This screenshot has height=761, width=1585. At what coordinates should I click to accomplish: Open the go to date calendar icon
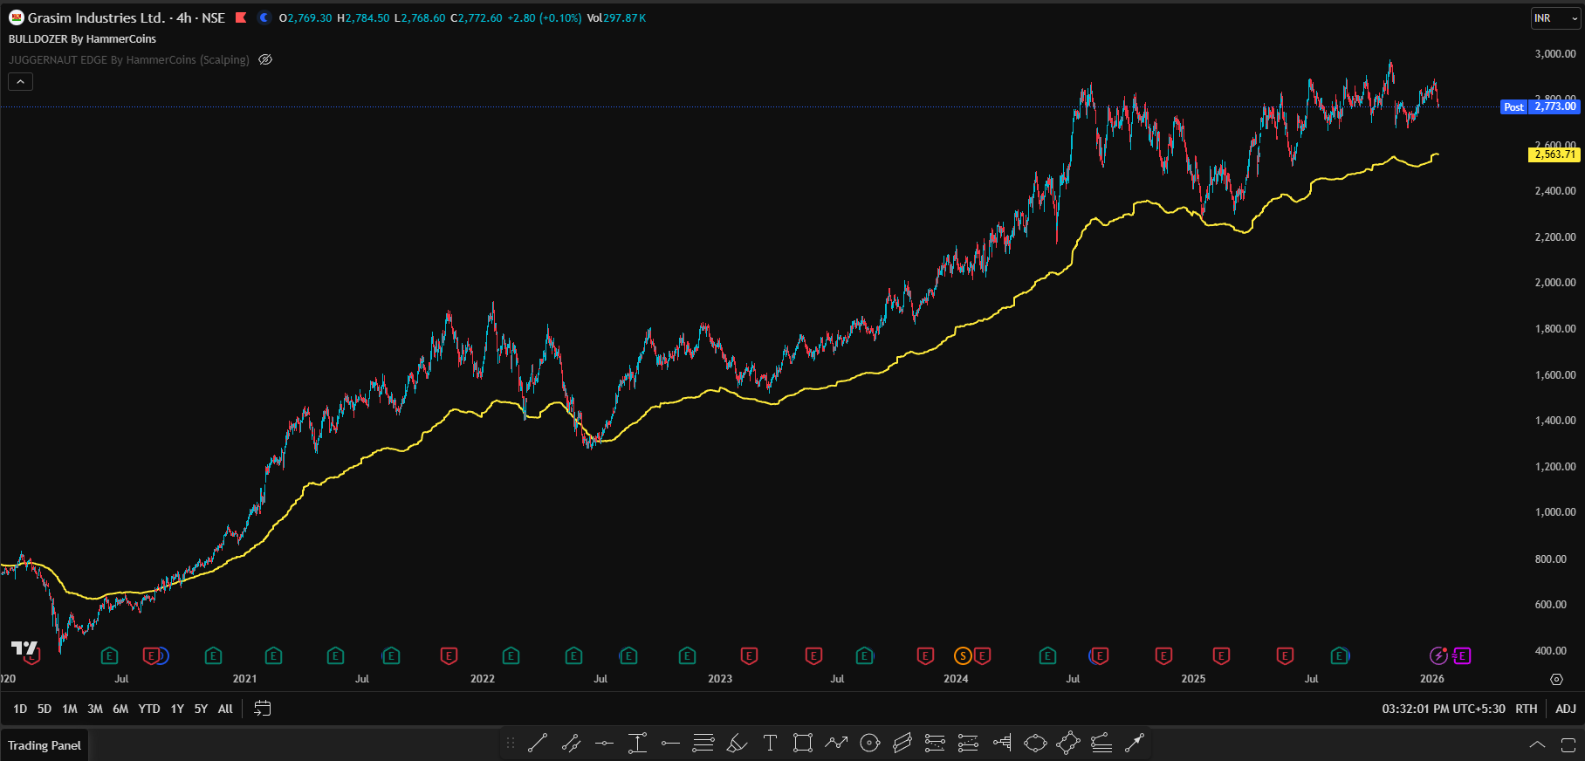(x=262, y=709)
